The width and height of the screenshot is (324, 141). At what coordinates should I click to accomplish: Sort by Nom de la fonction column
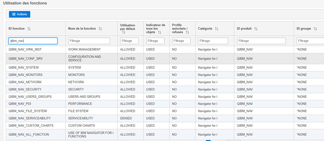[x=100, y=29]
